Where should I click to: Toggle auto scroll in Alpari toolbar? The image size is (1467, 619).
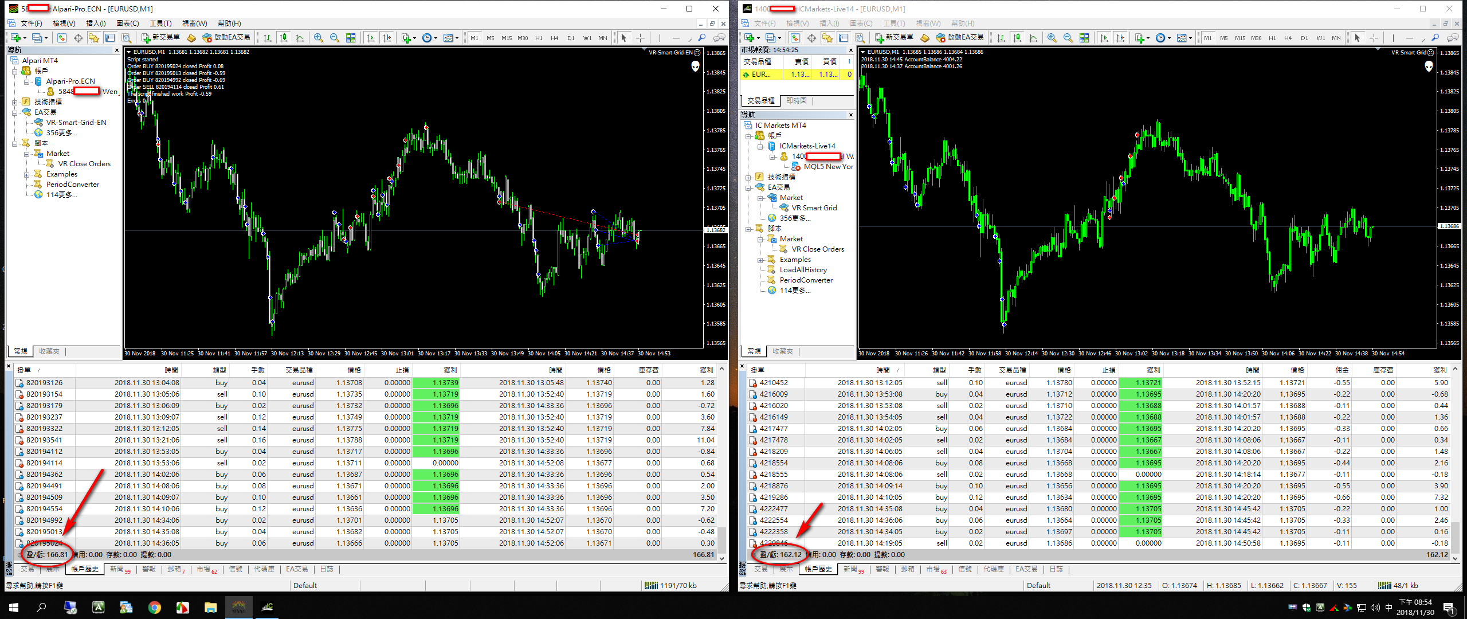coord(371,38)
